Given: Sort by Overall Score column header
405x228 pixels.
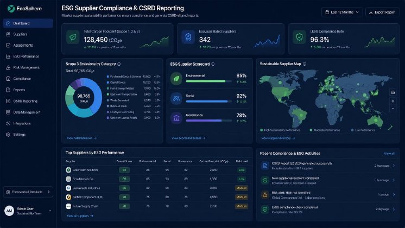Looking at the screenshot, I should (x=124, y=161).
